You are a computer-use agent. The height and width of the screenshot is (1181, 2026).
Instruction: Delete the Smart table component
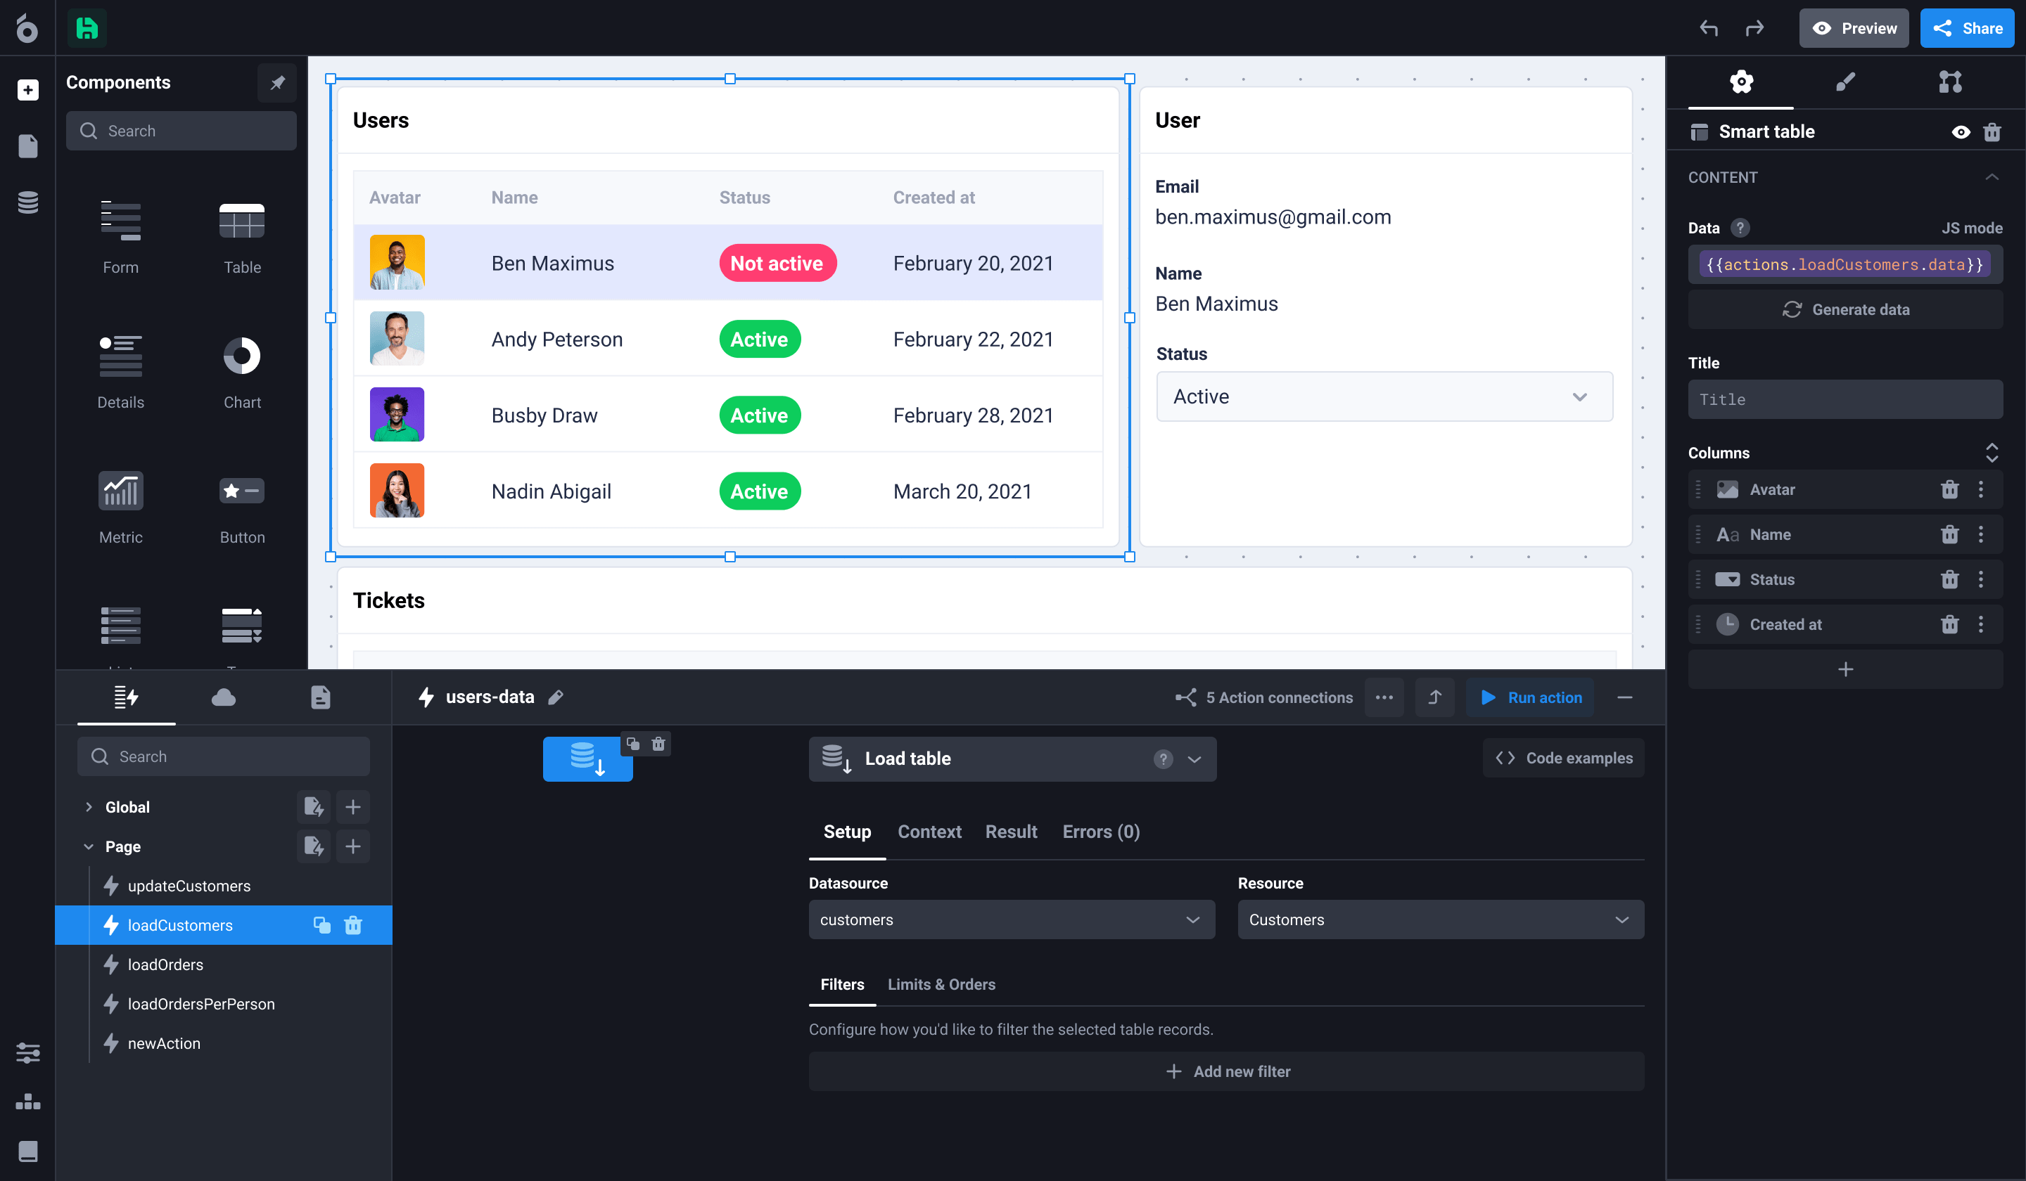(x=1992, y=133)
